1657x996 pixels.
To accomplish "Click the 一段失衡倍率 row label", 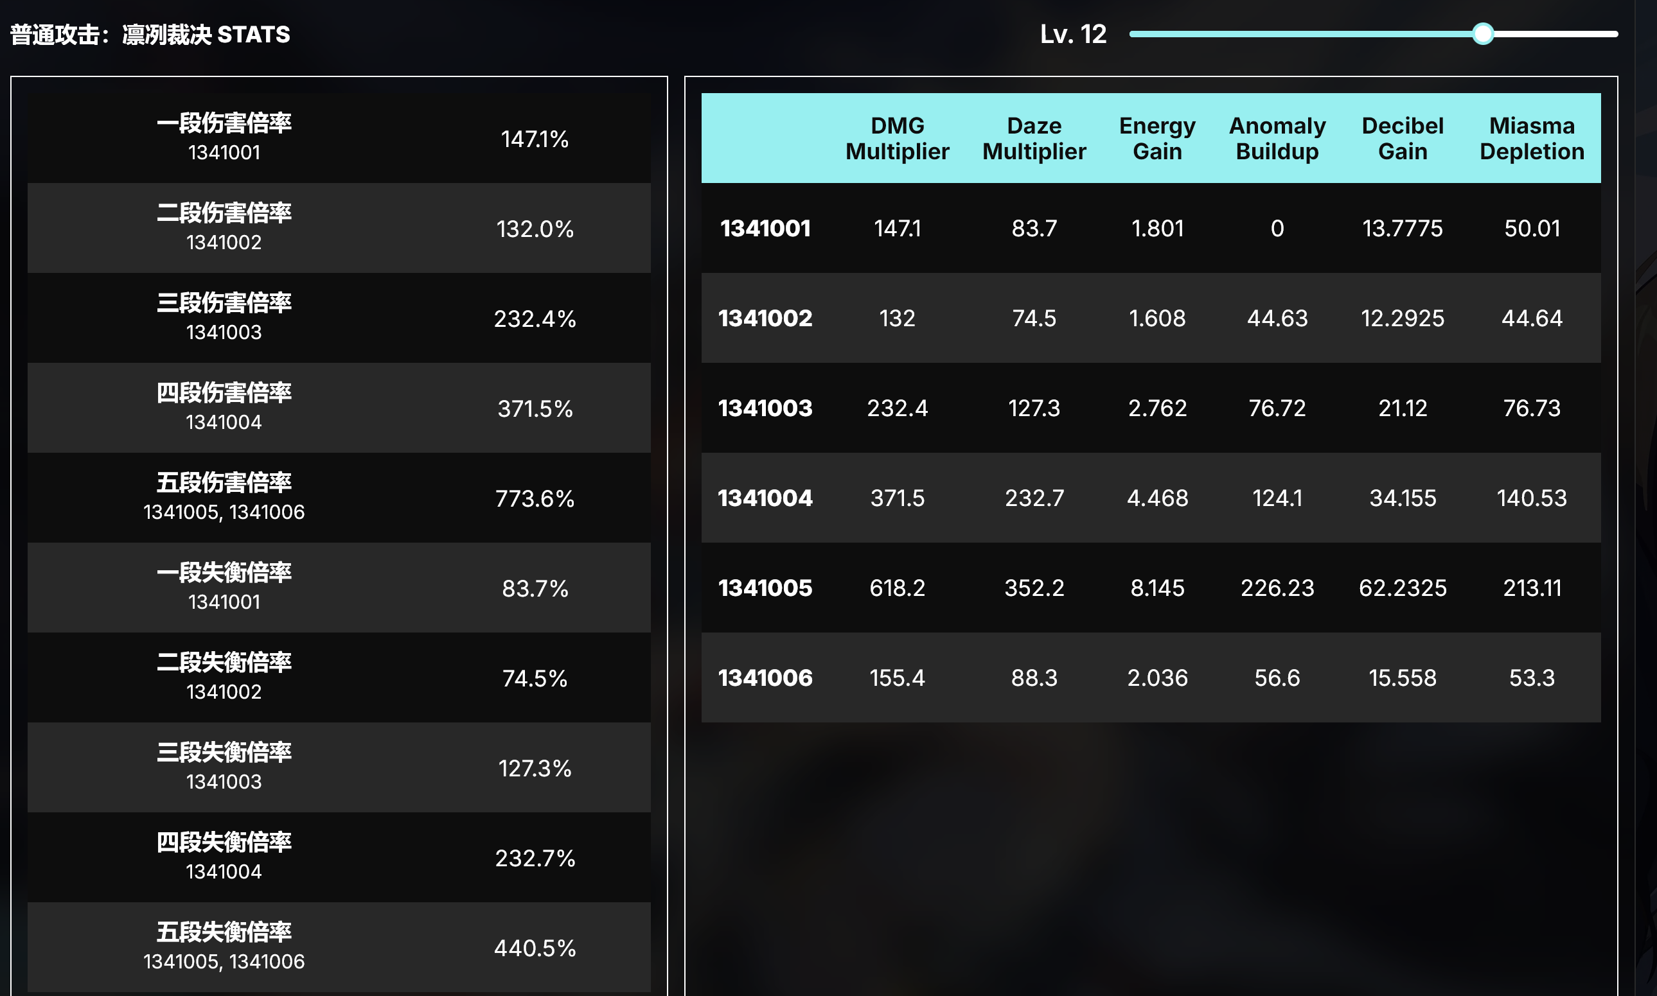I will pyautogui.click(x=224, y=573).
